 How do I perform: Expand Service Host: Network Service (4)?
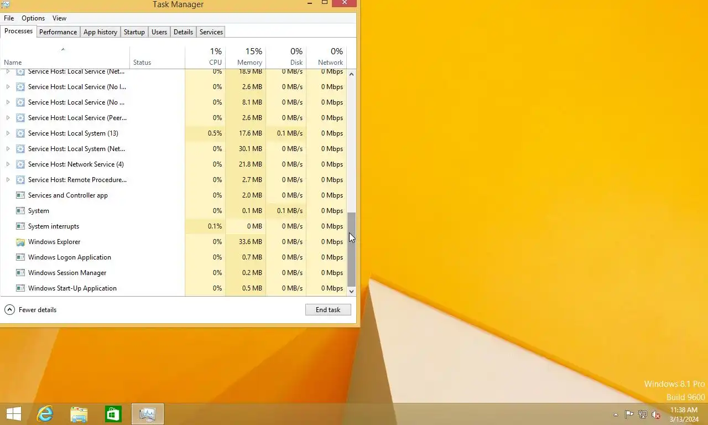point(8,164)
